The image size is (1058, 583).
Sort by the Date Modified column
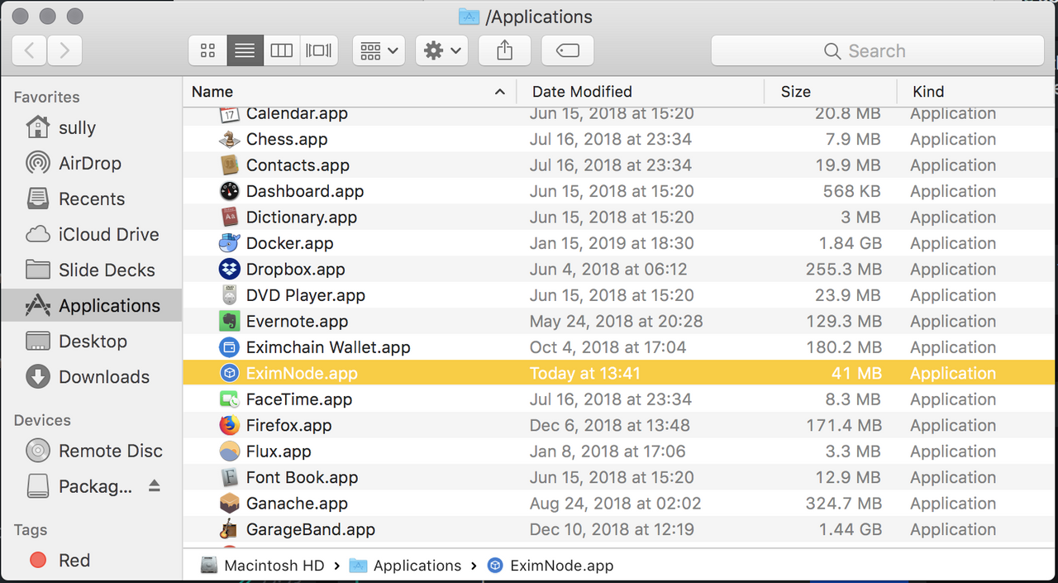pyautogui.click(x=582, y=92)
